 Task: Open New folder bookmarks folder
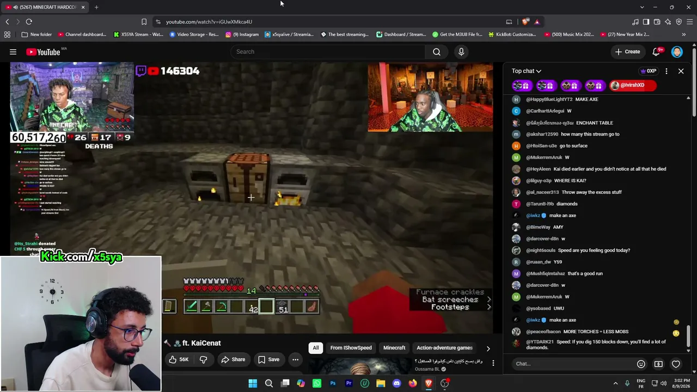pos(36,34)
